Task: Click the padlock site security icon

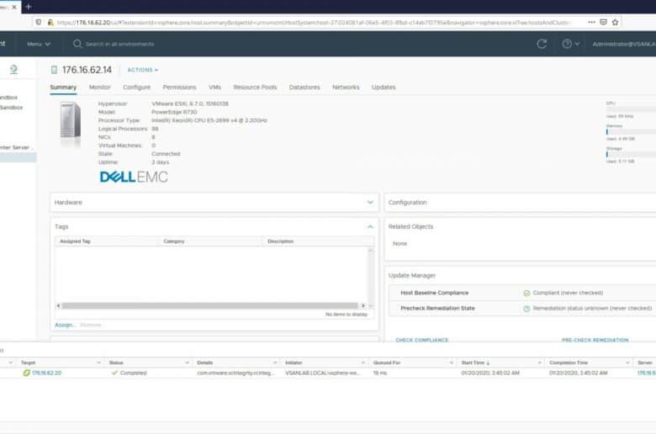Action: pyautogui.click(x=50, y=23)
